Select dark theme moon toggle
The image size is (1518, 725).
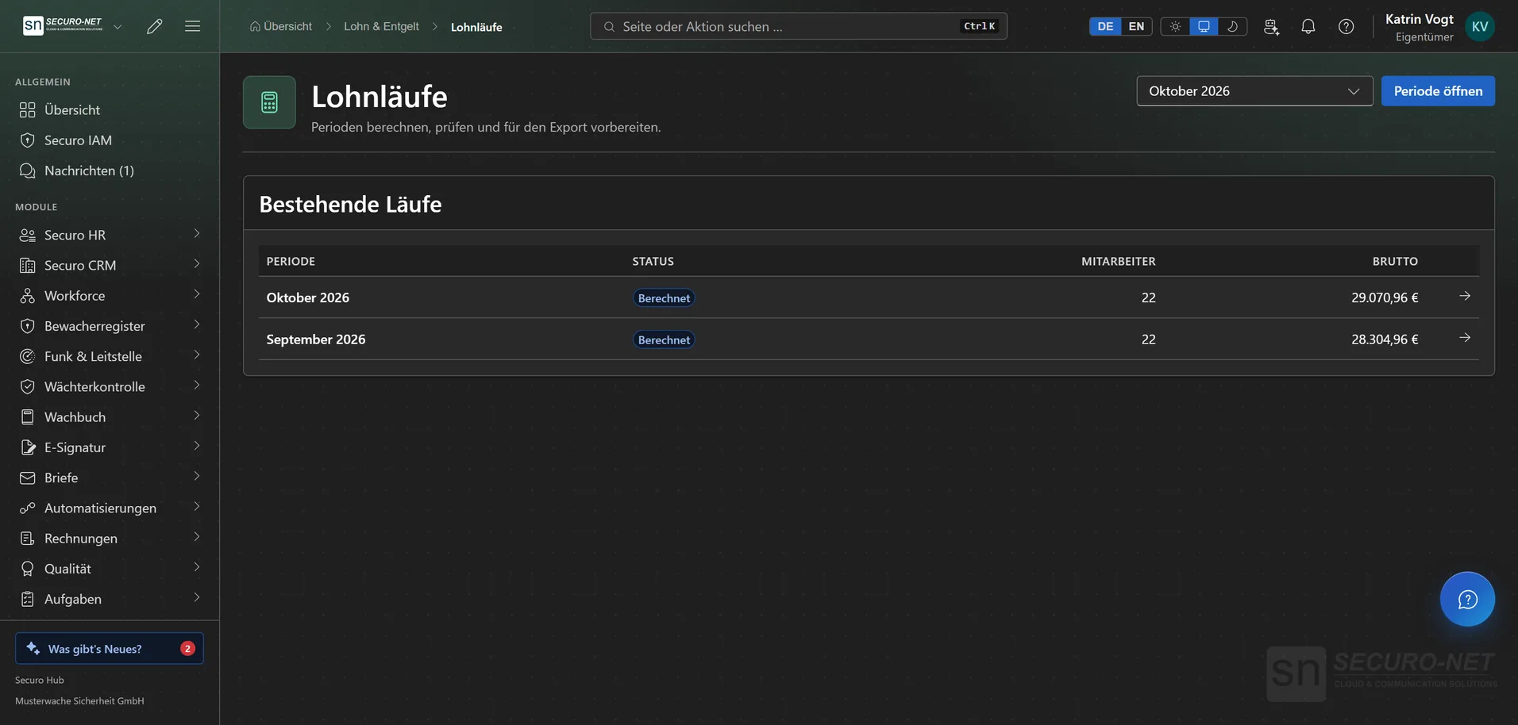coord(1232,26)
